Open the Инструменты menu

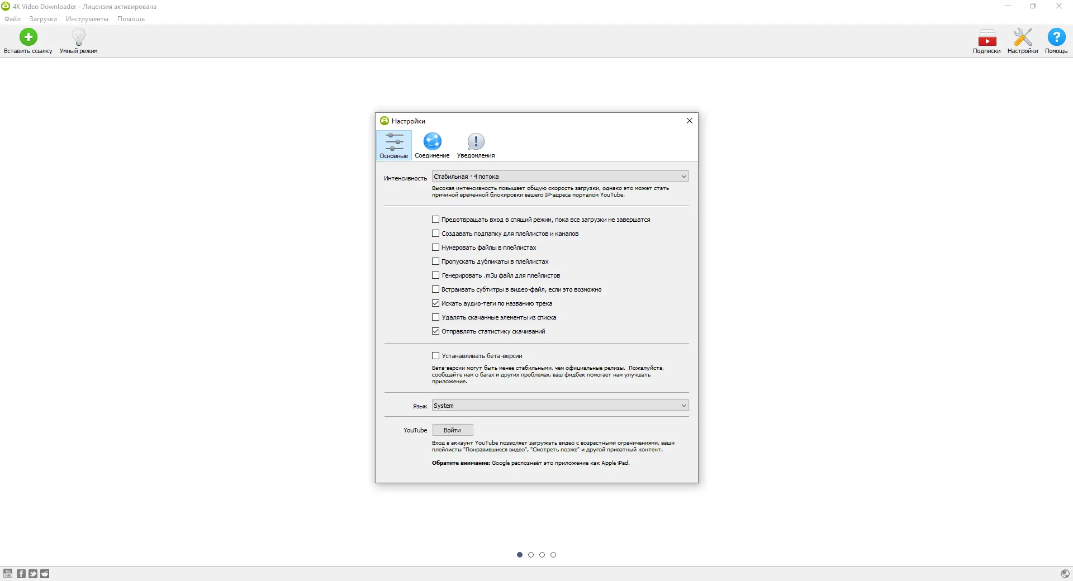click(x=87, y=19)
